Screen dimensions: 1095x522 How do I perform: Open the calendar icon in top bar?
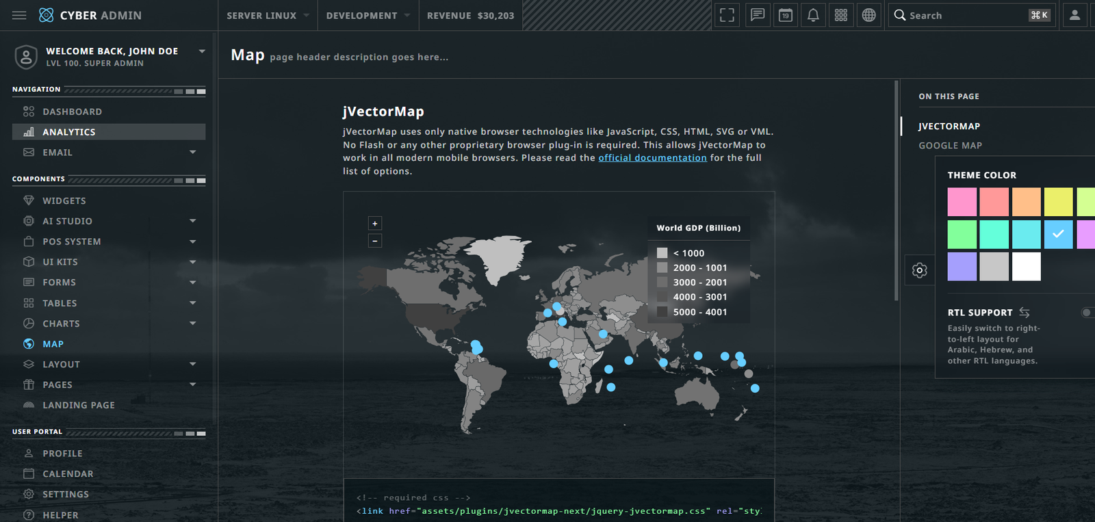tap(786, 15)
